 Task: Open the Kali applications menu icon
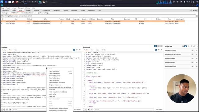[2, 2]
